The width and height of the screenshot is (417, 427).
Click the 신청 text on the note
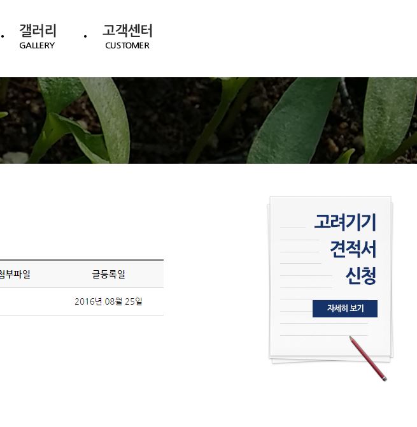pos(361,275)
